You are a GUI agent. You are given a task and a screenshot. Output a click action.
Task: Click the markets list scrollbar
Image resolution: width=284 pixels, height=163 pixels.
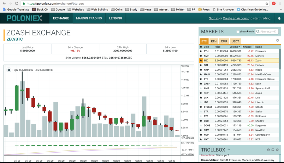pyautogui.click(x=280, y=59)
